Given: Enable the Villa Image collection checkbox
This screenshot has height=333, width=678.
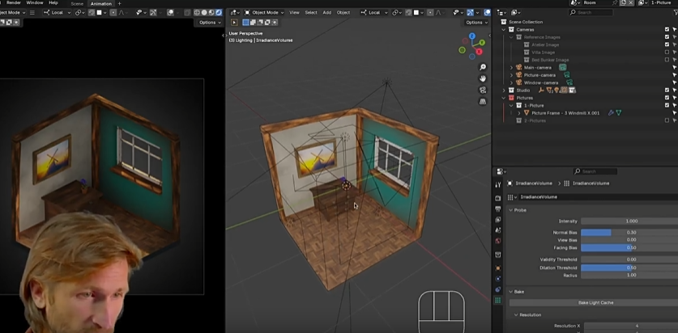Looking at the screenshot, I should point(667,52).
